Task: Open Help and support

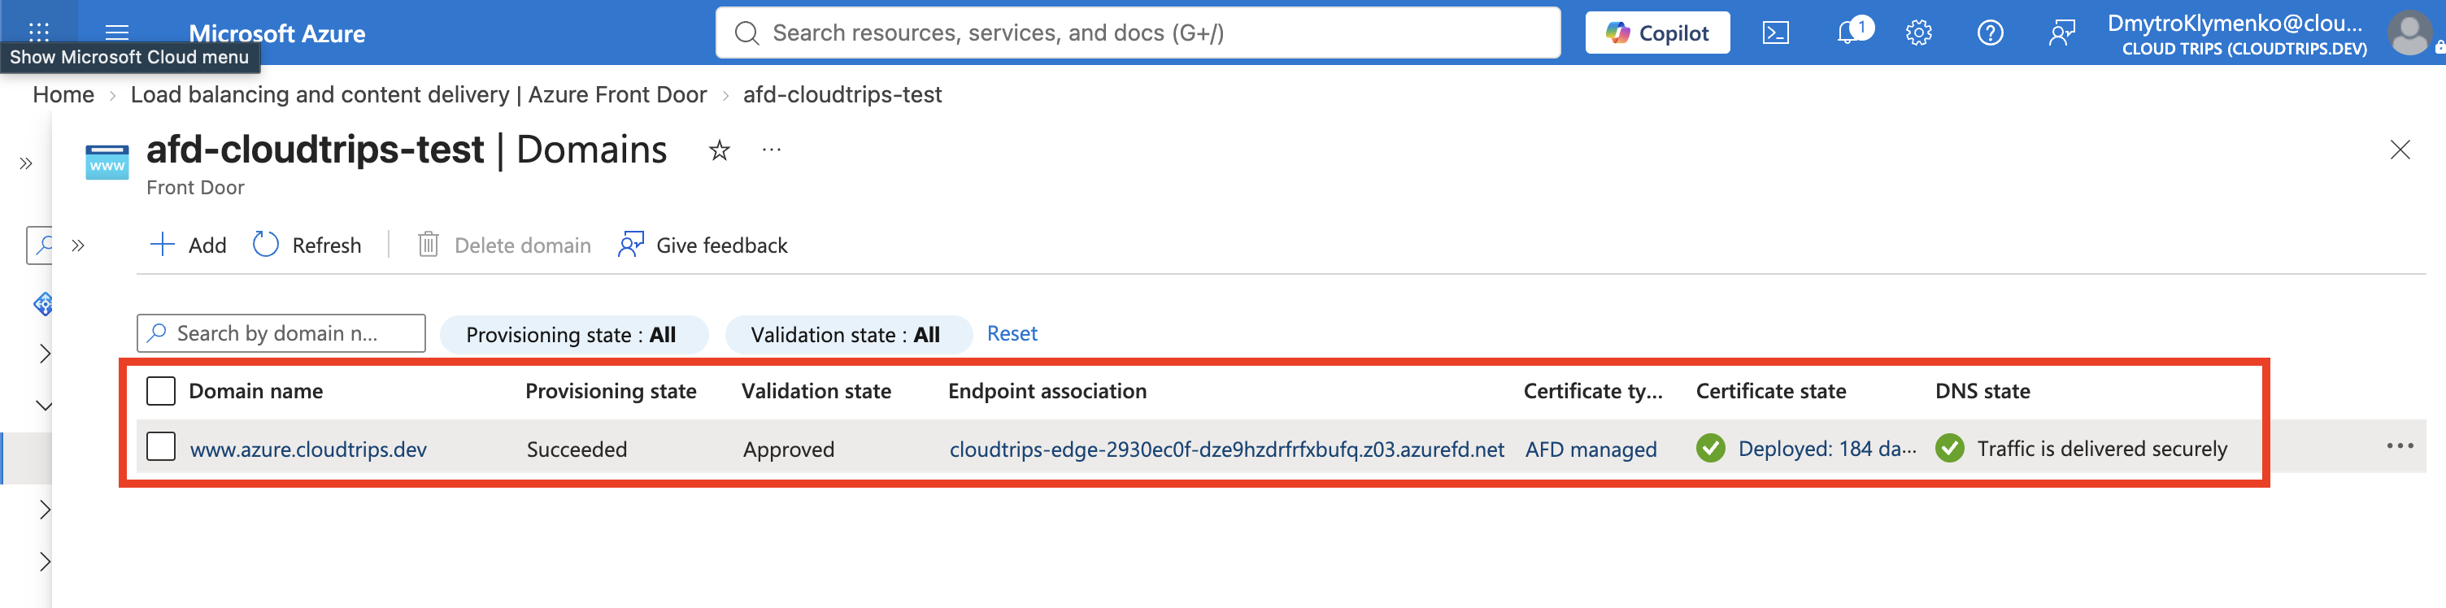Action: [x=1991, y=33]
